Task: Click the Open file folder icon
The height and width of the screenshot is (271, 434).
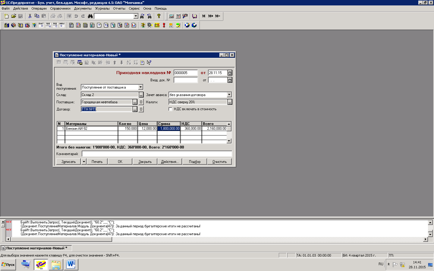Action: click(14, 16)
